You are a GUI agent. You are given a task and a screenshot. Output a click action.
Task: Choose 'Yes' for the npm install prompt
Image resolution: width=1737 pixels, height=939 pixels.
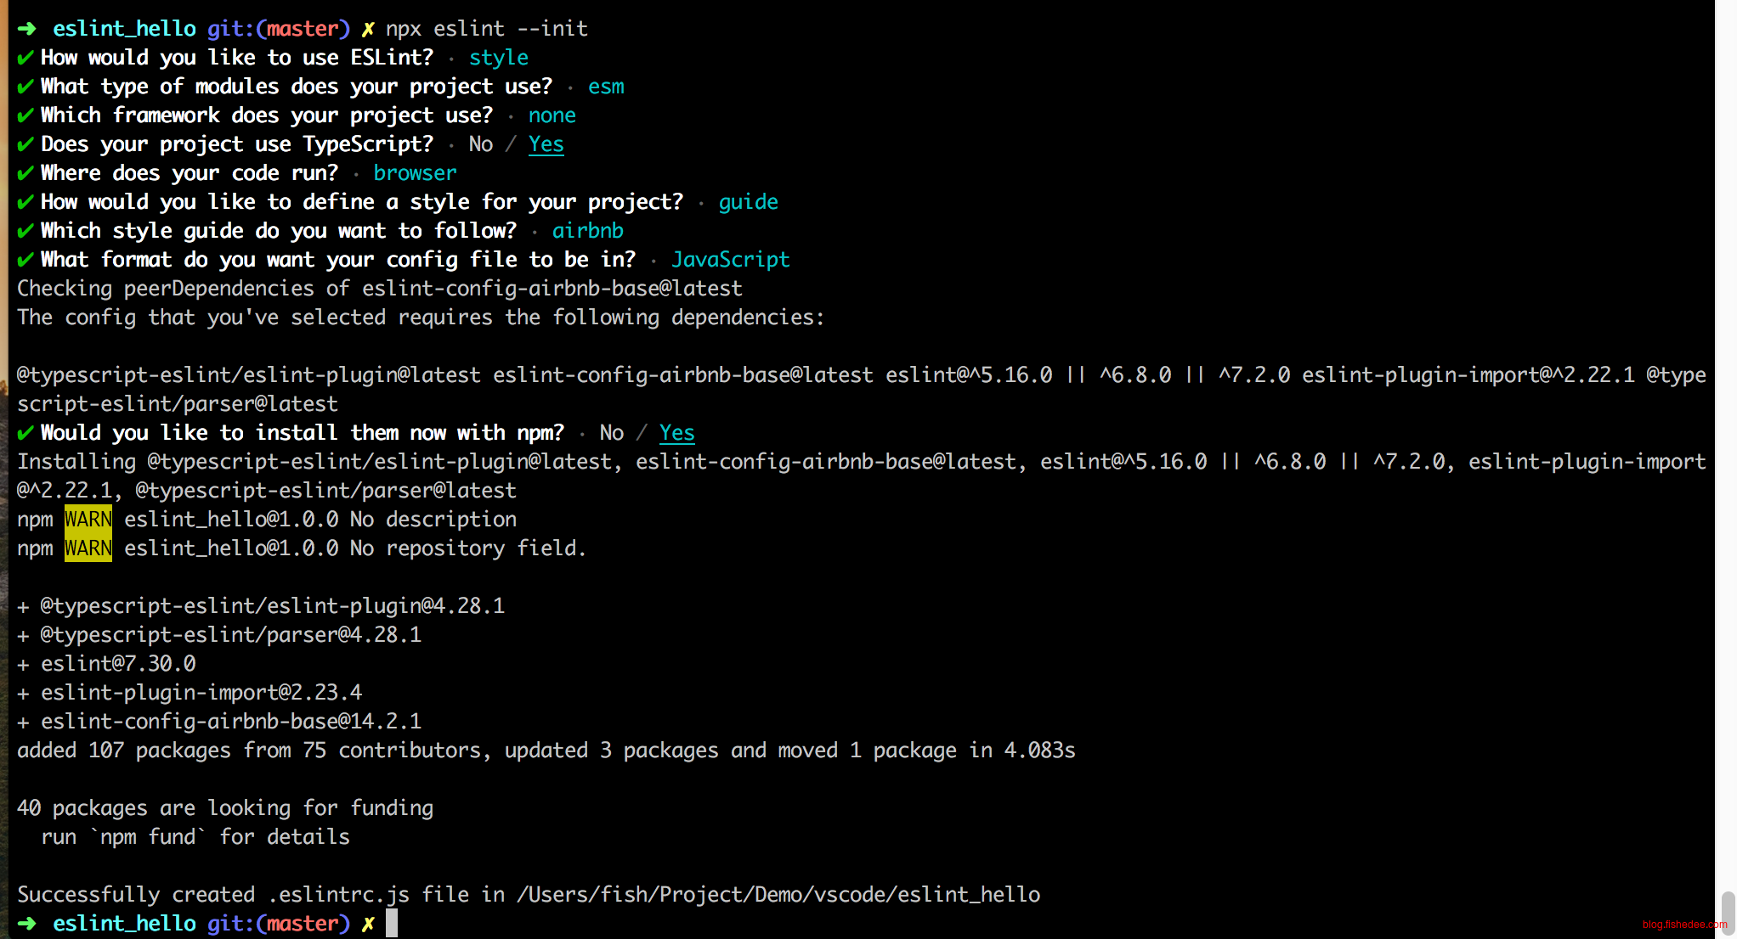676,433
